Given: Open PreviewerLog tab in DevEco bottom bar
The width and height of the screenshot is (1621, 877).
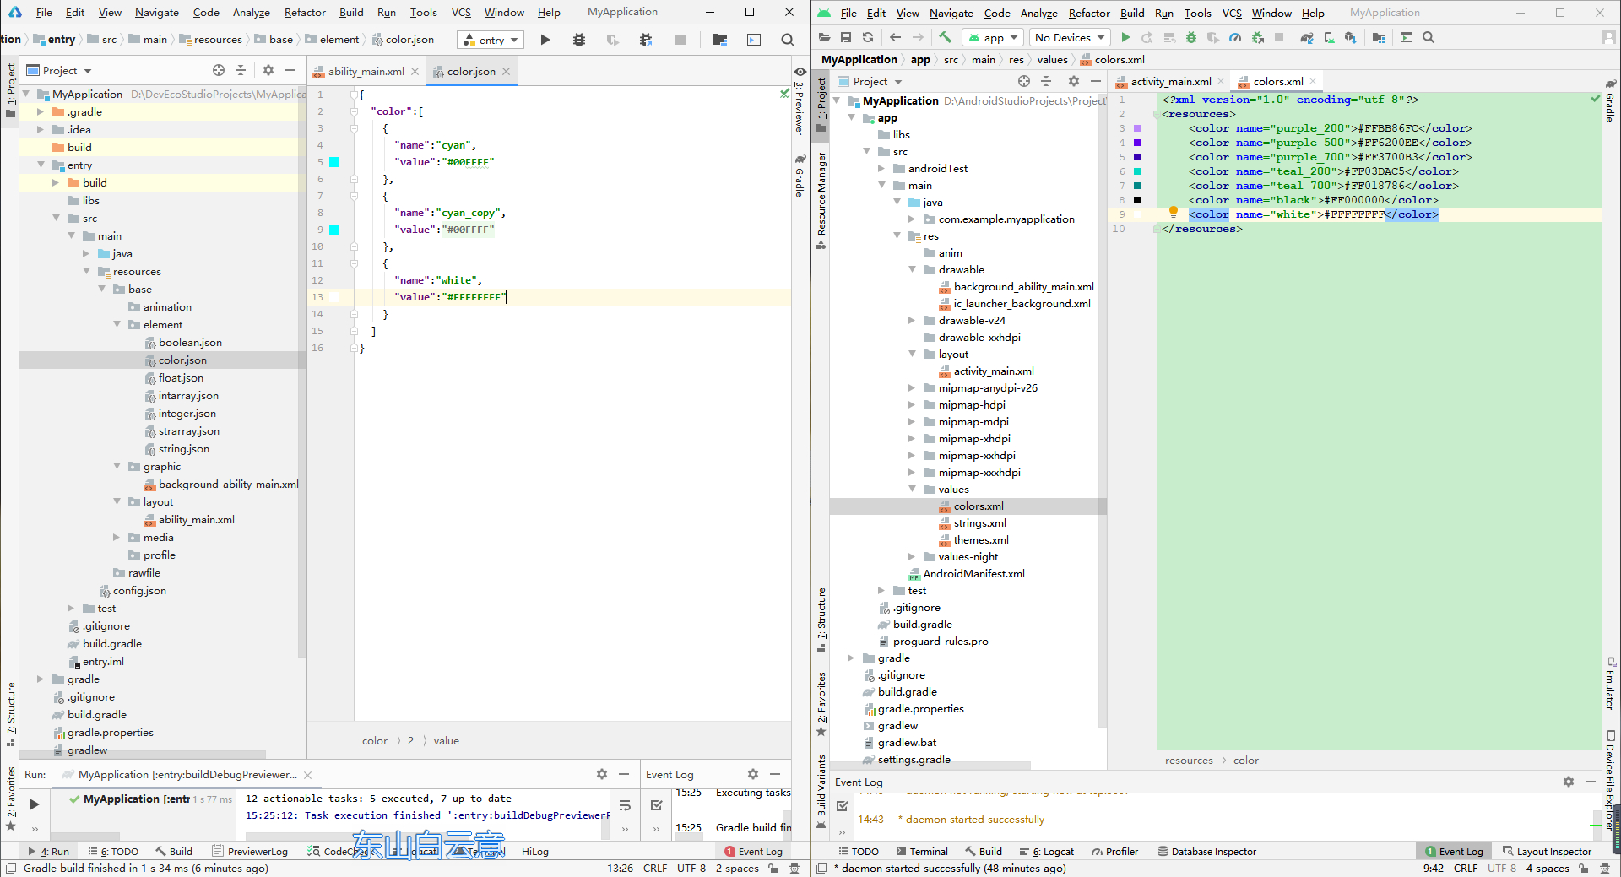Looking at the screenshot, I should point(250,851).
